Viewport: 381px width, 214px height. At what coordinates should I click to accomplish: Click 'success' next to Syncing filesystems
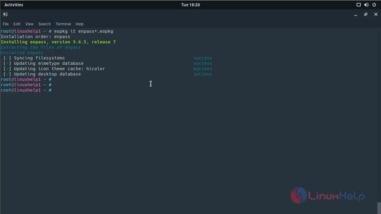point(202,58)
